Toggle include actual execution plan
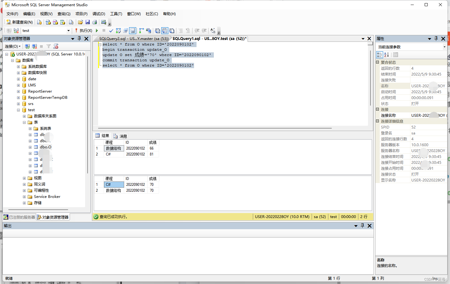This screenshot has width=450, height=284. point(141,31)
